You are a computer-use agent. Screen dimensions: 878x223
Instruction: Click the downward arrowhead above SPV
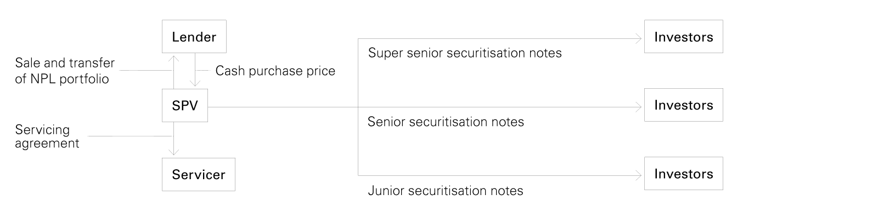coord(196,84)
